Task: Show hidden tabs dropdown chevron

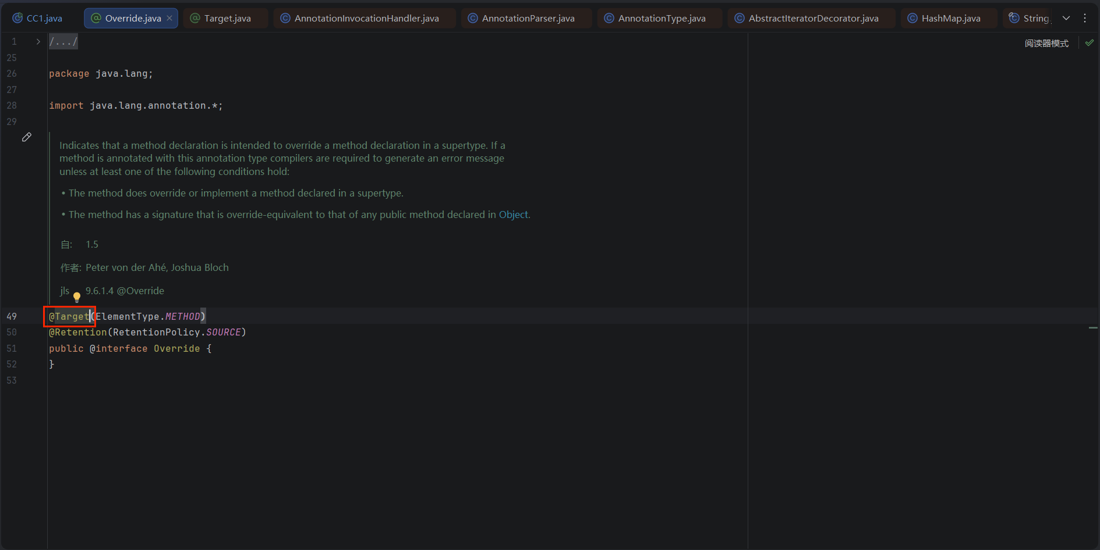Action: [1066, 18]
